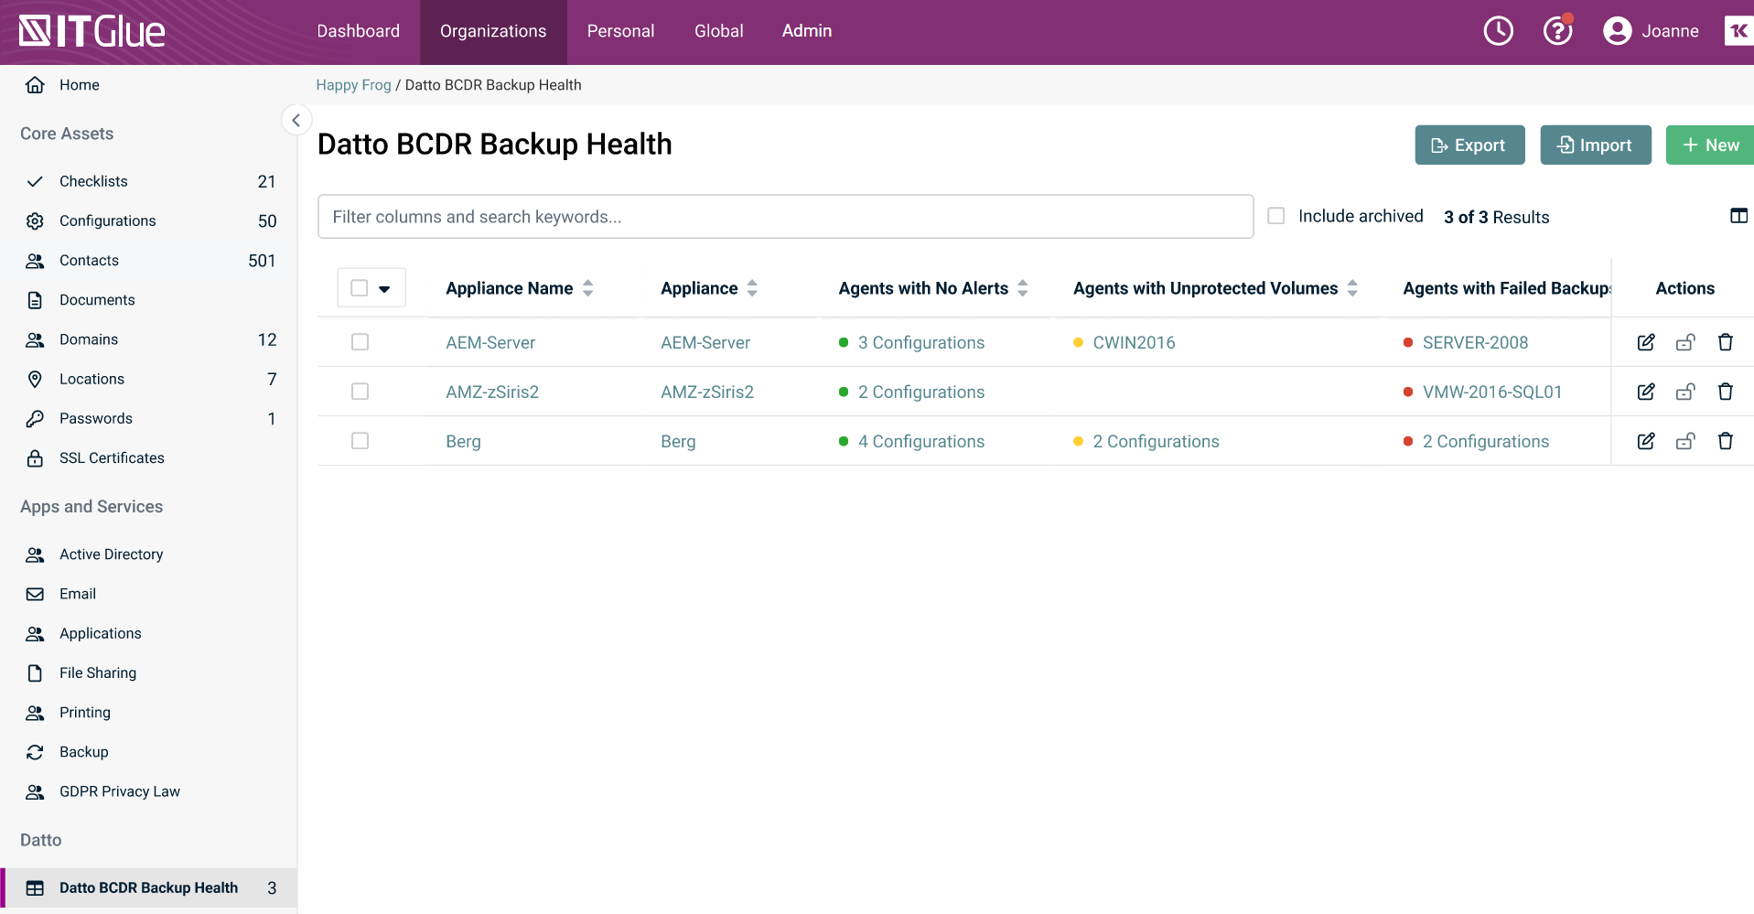1754x914 pixels.
Task: Edit the AEM-Server row with the pencil icon
Action: 1645,342
